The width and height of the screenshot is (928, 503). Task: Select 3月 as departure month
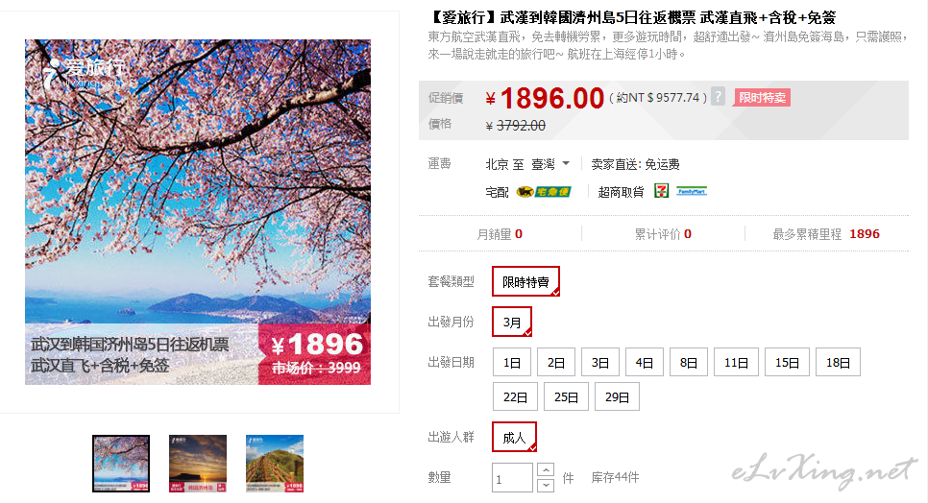(512, 323)
